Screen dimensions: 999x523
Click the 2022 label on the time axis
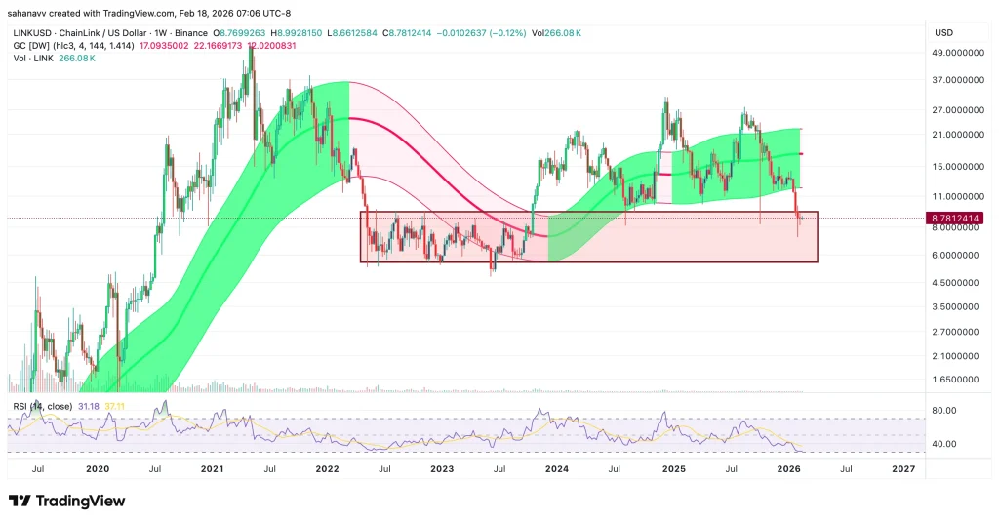click(x=326, y=468)
